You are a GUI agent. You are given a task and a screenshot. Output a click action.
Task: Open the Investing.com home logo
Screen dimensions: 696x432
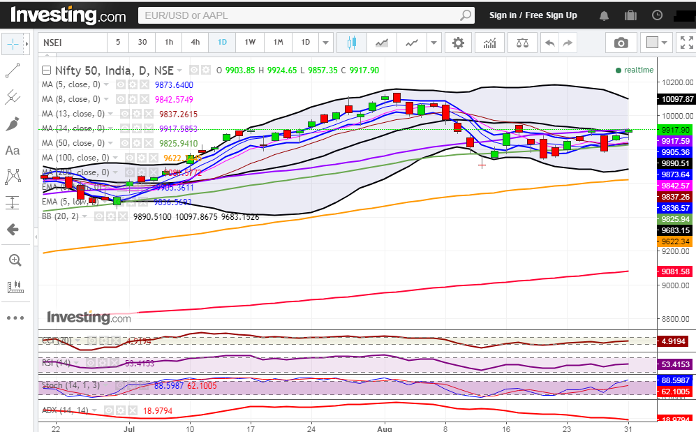(68, 15)
